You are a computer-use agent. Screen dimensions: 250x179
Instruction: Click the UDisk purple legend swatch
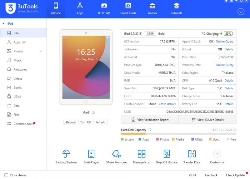point(192,139)
